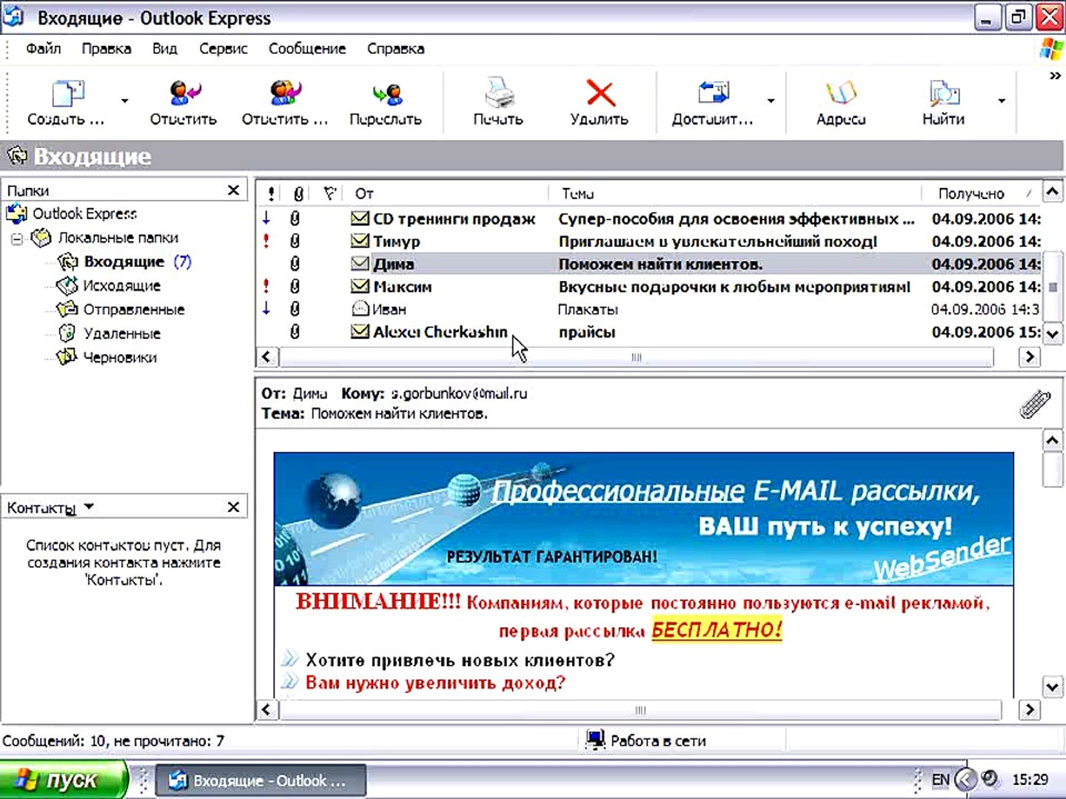The width and height of the screenshot is (1066, 799).
Task: Open the Вид menu
Action: pyautogui.click(x=165, y=49)
